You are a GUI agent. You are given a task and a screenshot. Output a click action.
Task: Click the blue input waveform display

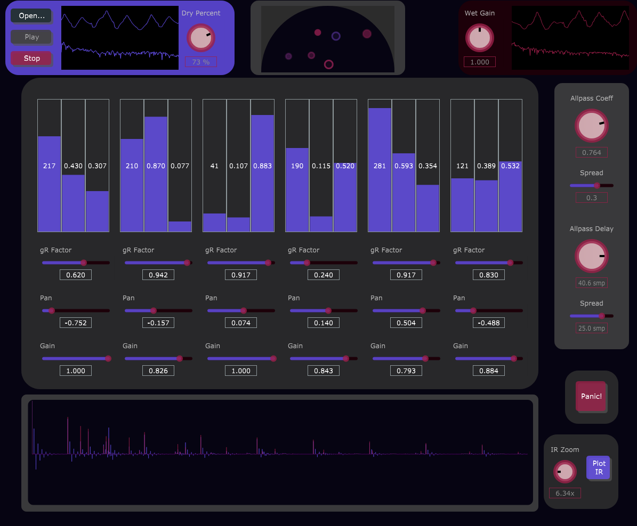pyautogui.click(x=120, y=37)
